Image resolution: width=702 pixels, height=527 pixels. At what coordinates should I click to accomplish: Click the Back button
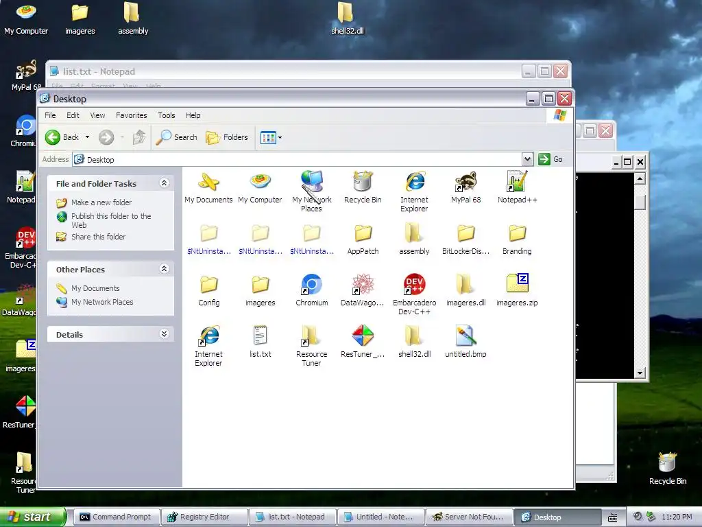pos(62,137)
